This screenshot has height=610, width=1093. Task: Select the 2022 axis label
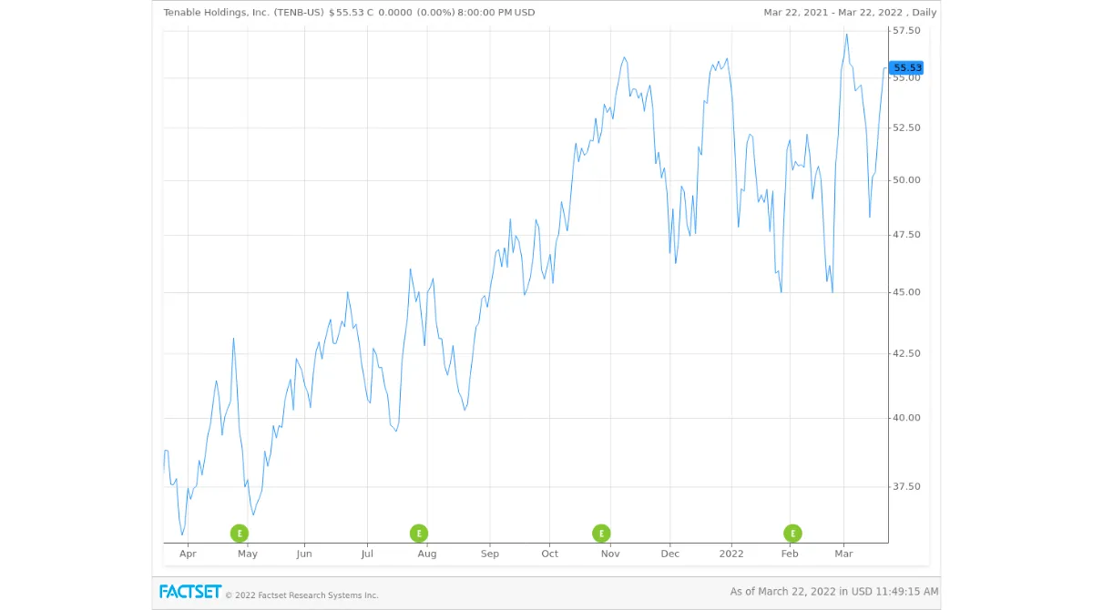coord(731,553)
